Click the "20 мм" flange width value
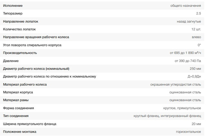Screen dimensions: 206x139 pos(196,124)
